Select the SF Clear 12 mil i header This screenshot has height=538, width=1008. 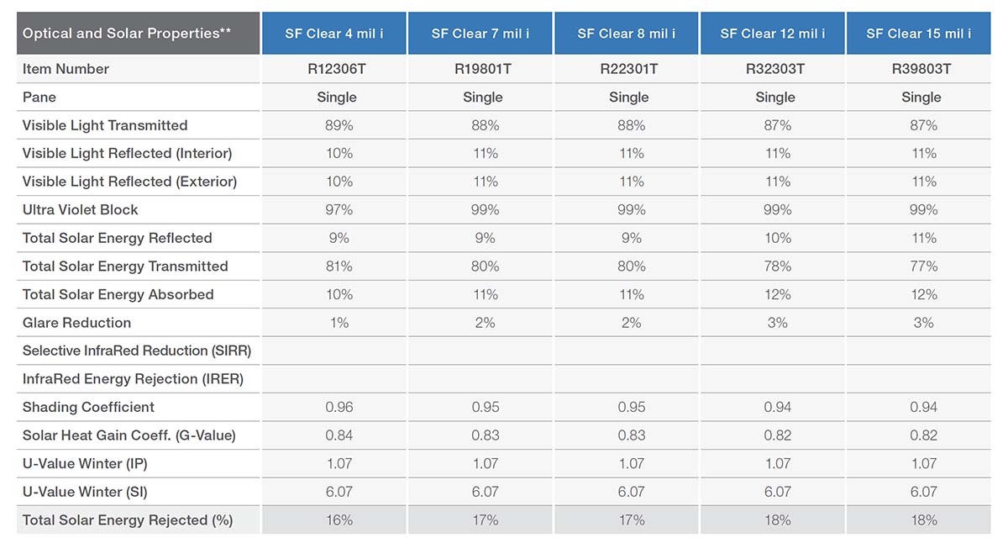pos(773,34)
